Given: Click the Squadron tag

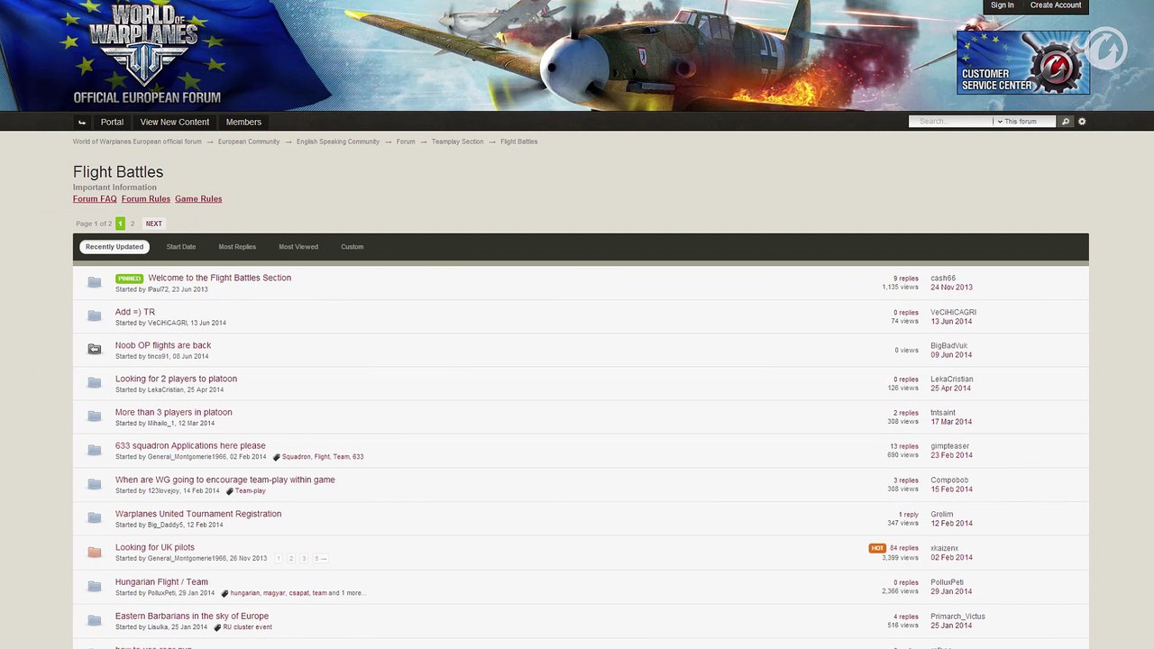Looking at the screenshot, I should click(297, 457).
